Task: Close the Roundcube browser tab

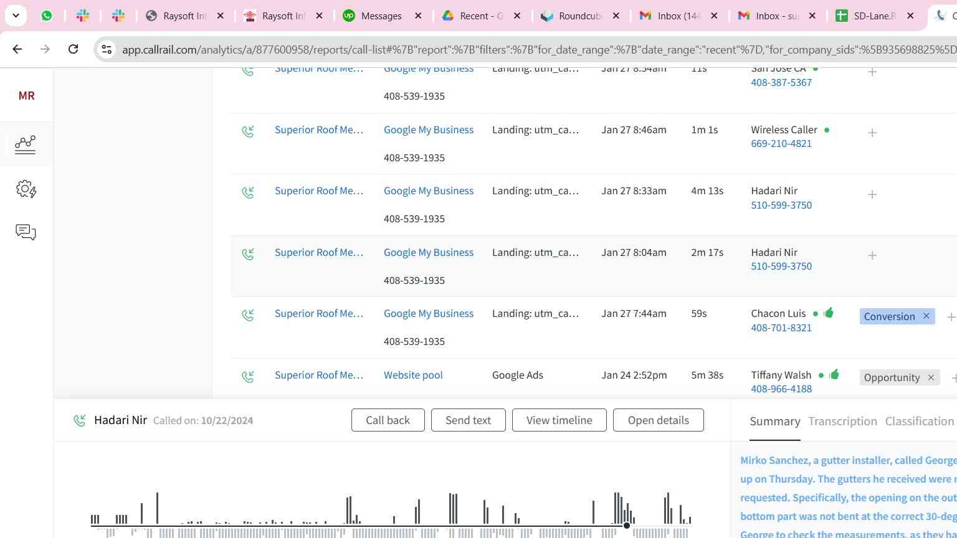Action: [616, 16]
